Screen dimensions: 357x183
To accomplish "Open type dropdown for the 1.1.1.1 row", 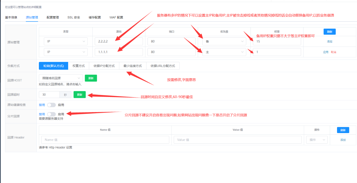I will [x=66, y=52].
